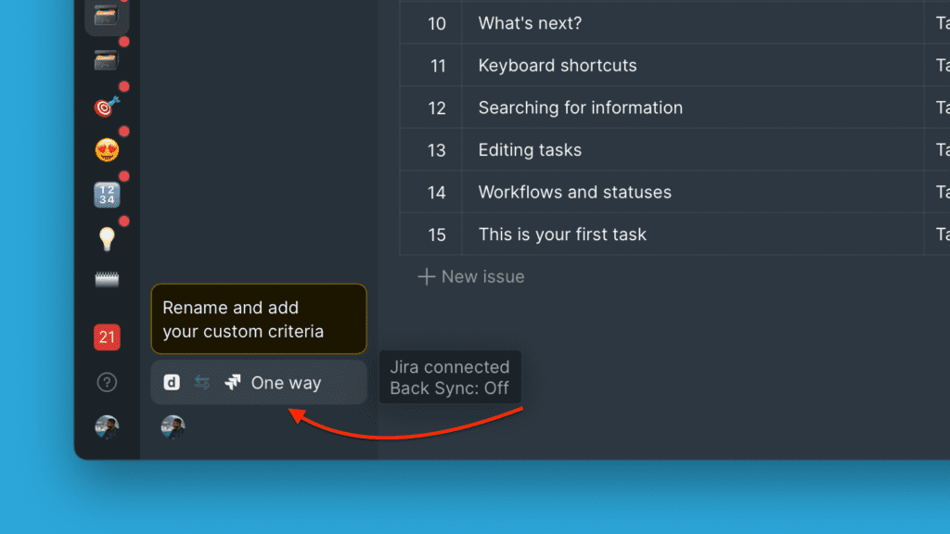Open the calendar 21 icon
Viewport: 950px width, 534px height.
click(x=107, y=337)
